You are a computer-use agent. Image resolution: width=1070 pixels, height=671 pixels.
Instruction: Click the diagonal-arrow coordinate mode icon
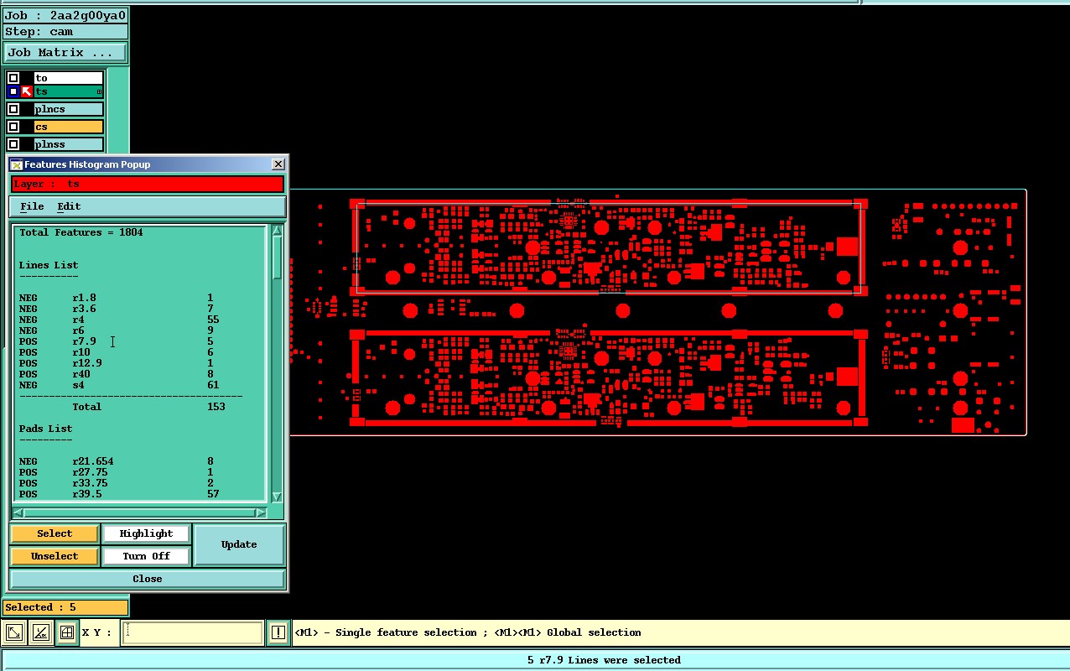pos(14,632)
